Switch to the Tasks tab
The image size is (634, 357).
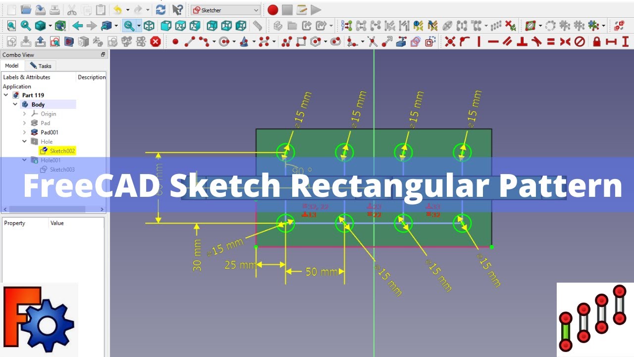click(41, 66)
